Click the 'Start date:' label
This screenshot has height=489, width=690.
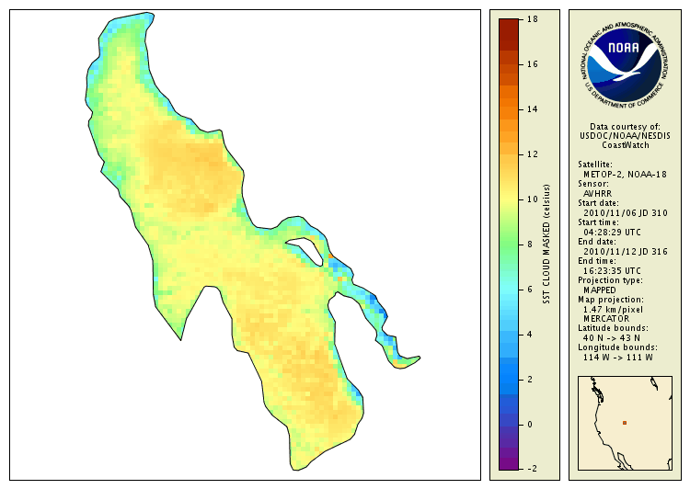(598, 203)
